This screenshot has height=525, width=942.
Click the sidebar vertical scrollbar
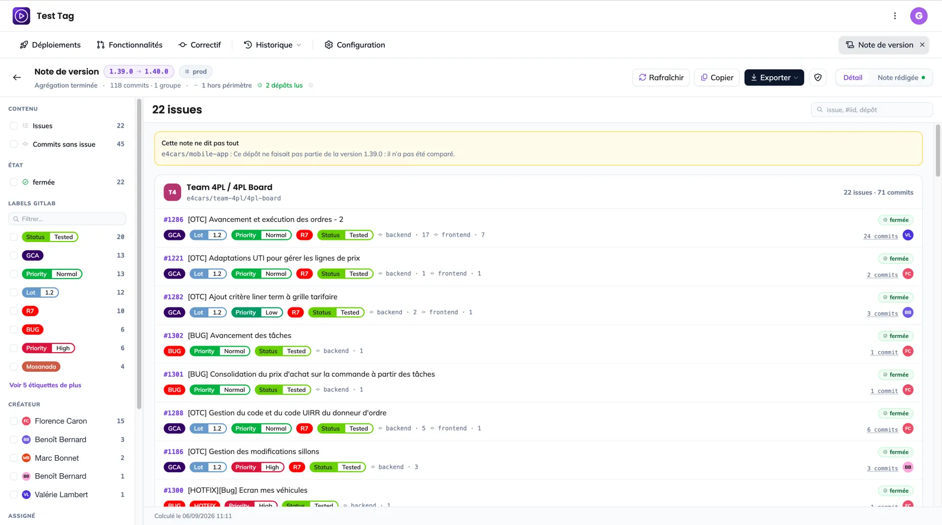pos(139,254)
